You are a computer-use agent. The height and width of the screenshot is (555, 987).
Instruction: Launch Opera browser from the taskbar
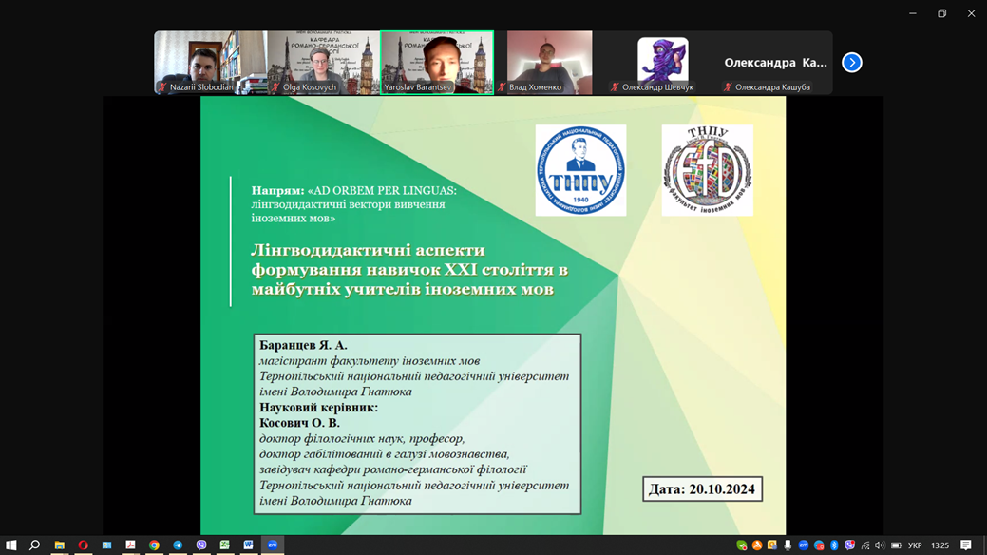[x=83, y=545]
